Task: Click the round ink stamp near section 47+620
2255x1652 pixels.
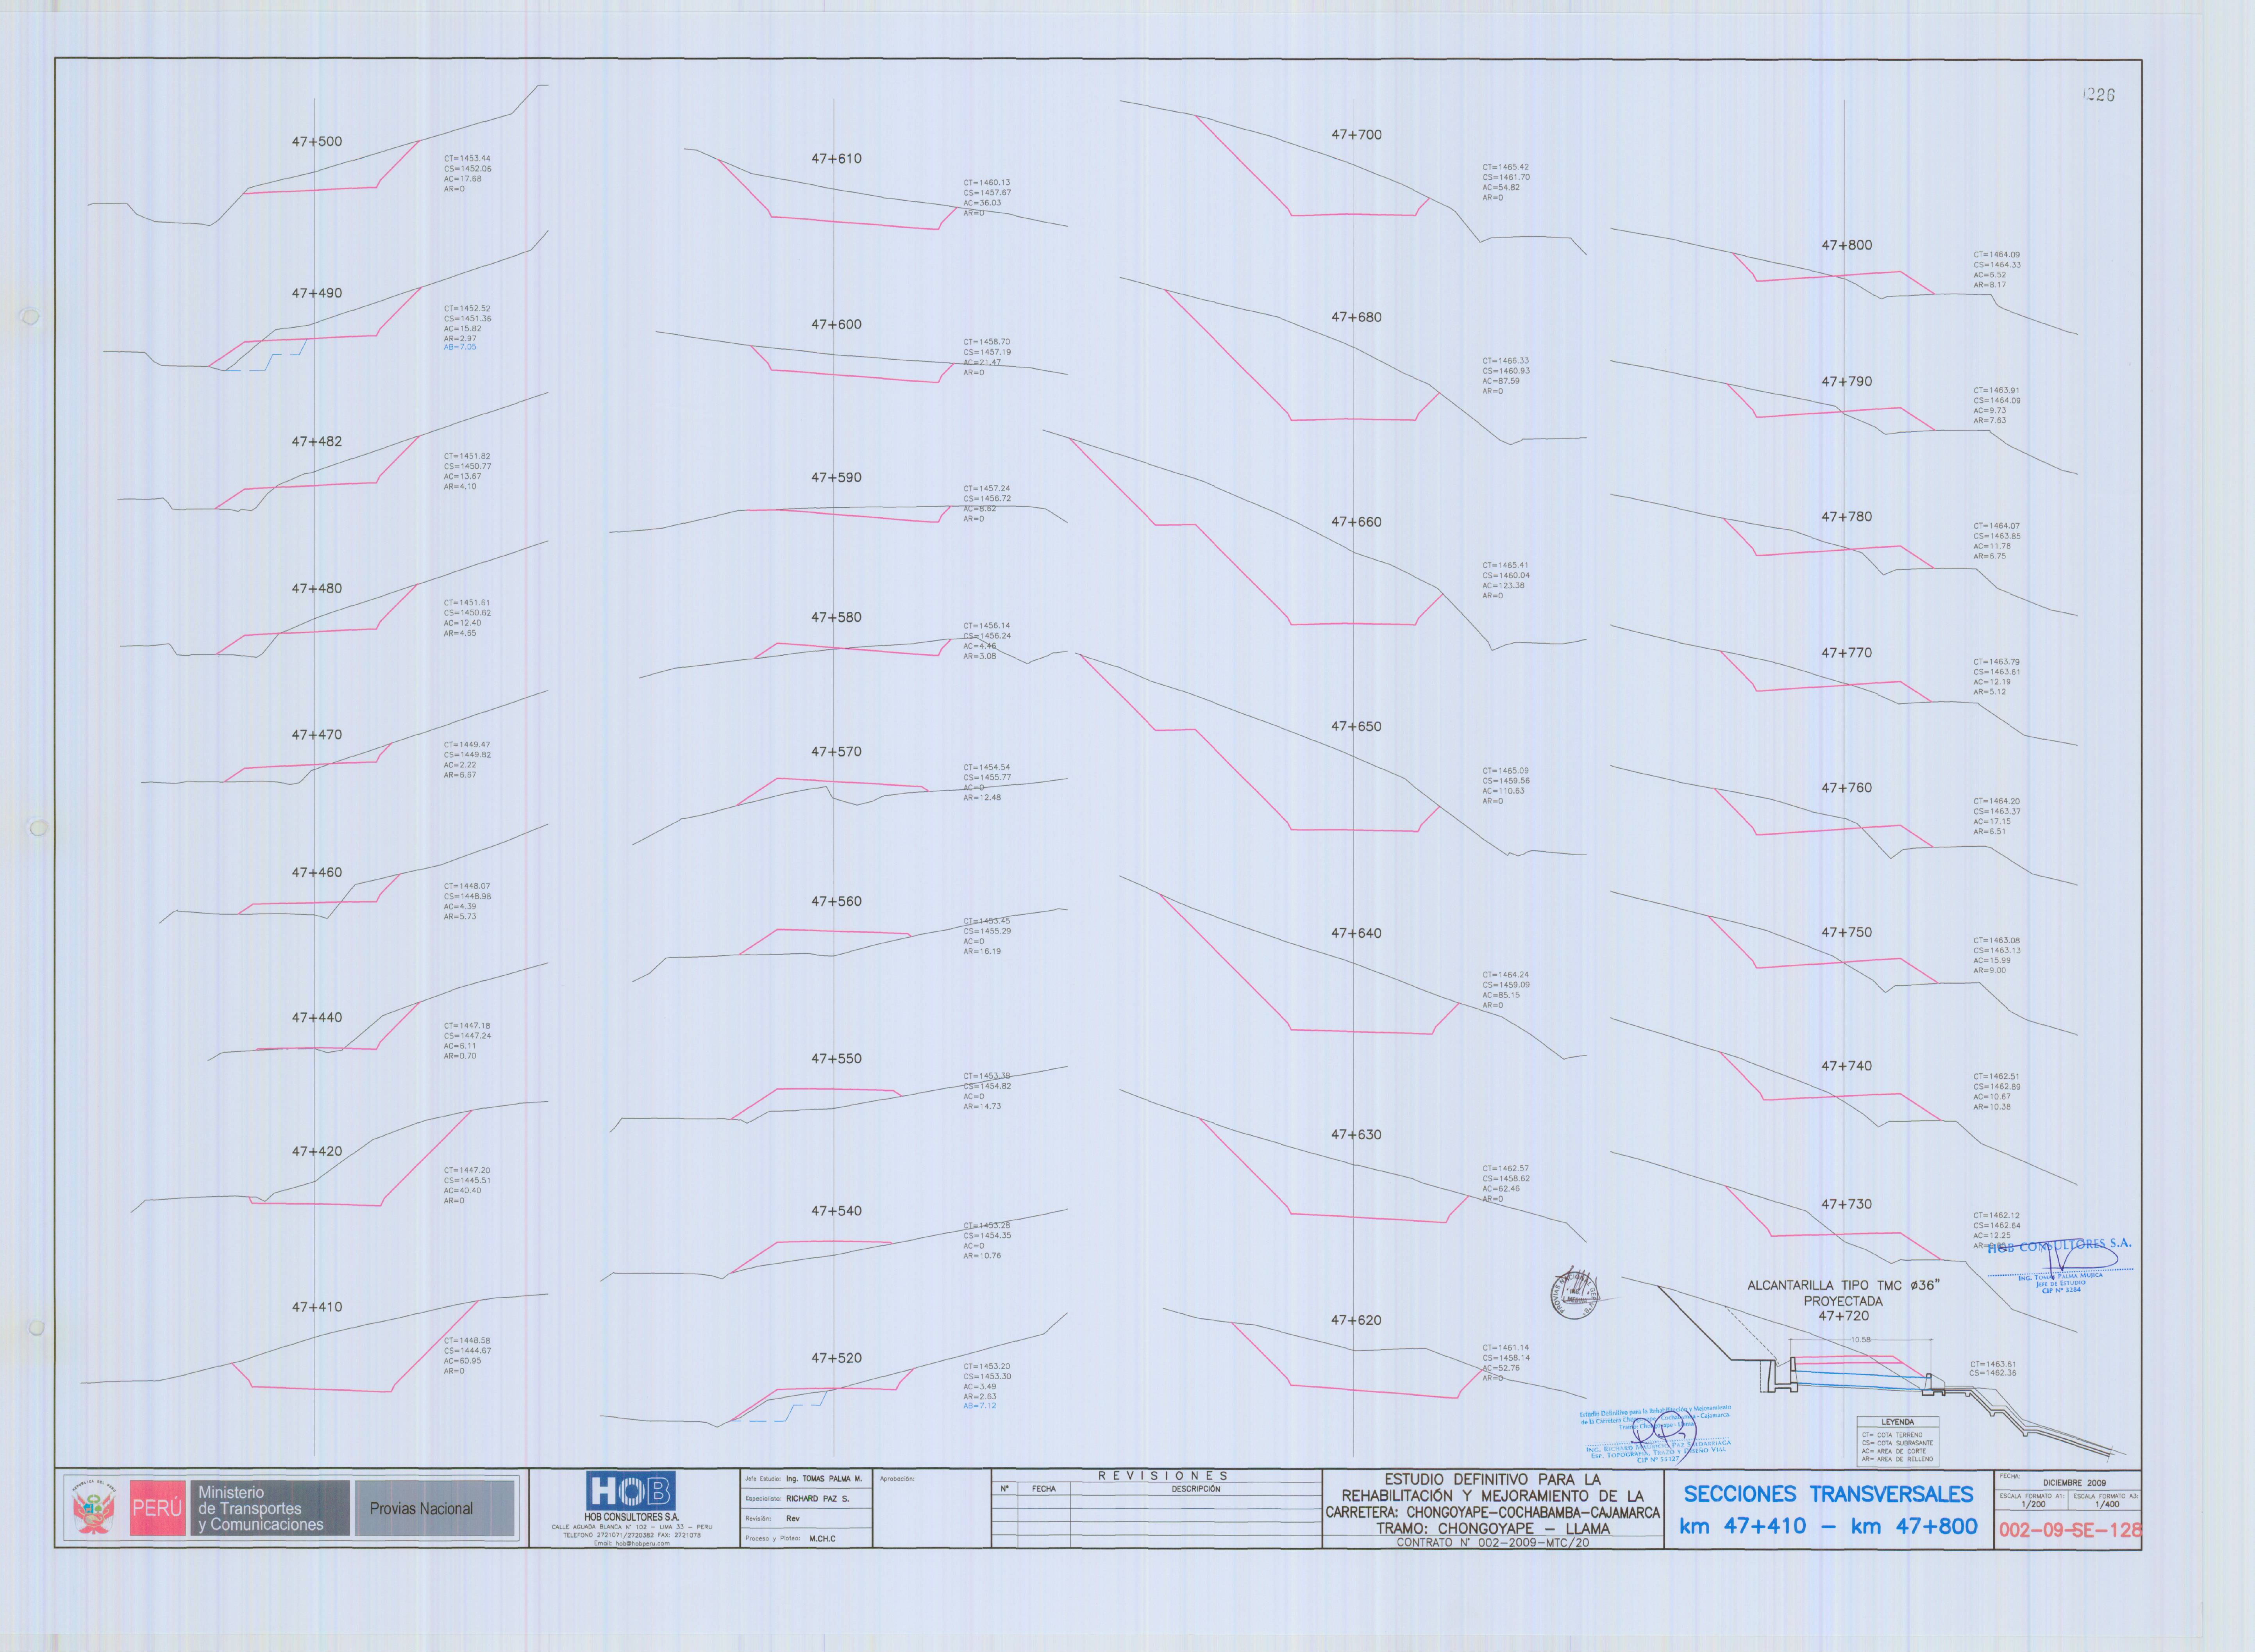Action: point(1575,1294)
